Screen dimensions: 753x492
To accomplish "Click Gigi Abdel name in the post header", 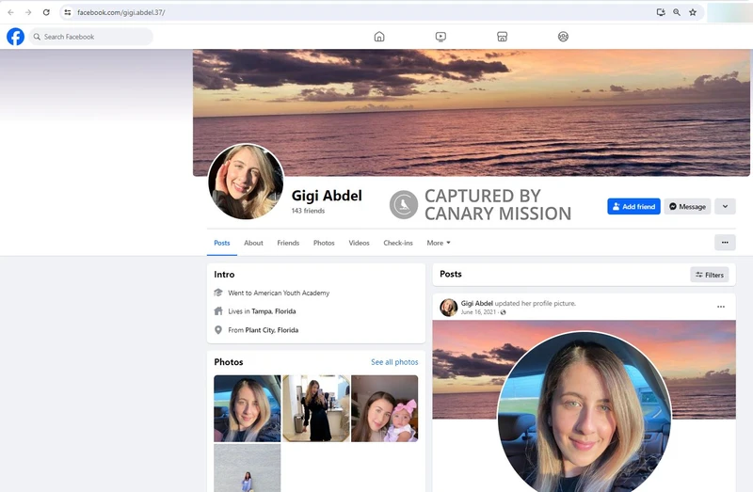I will click(477, 303).
